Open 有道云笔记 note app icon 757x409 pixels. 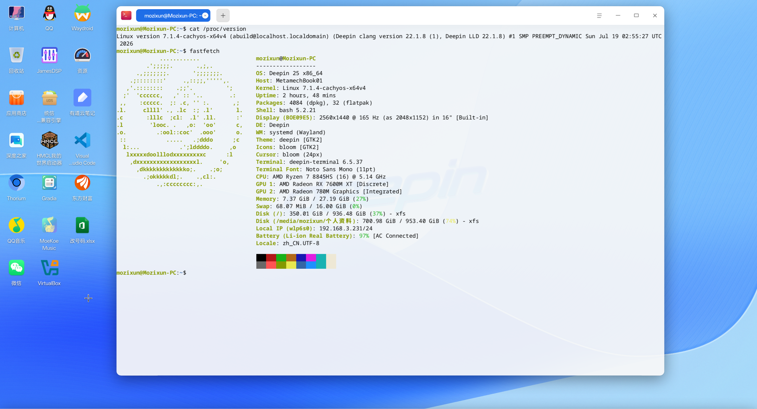pyautogui.click(x=82, y=103)
